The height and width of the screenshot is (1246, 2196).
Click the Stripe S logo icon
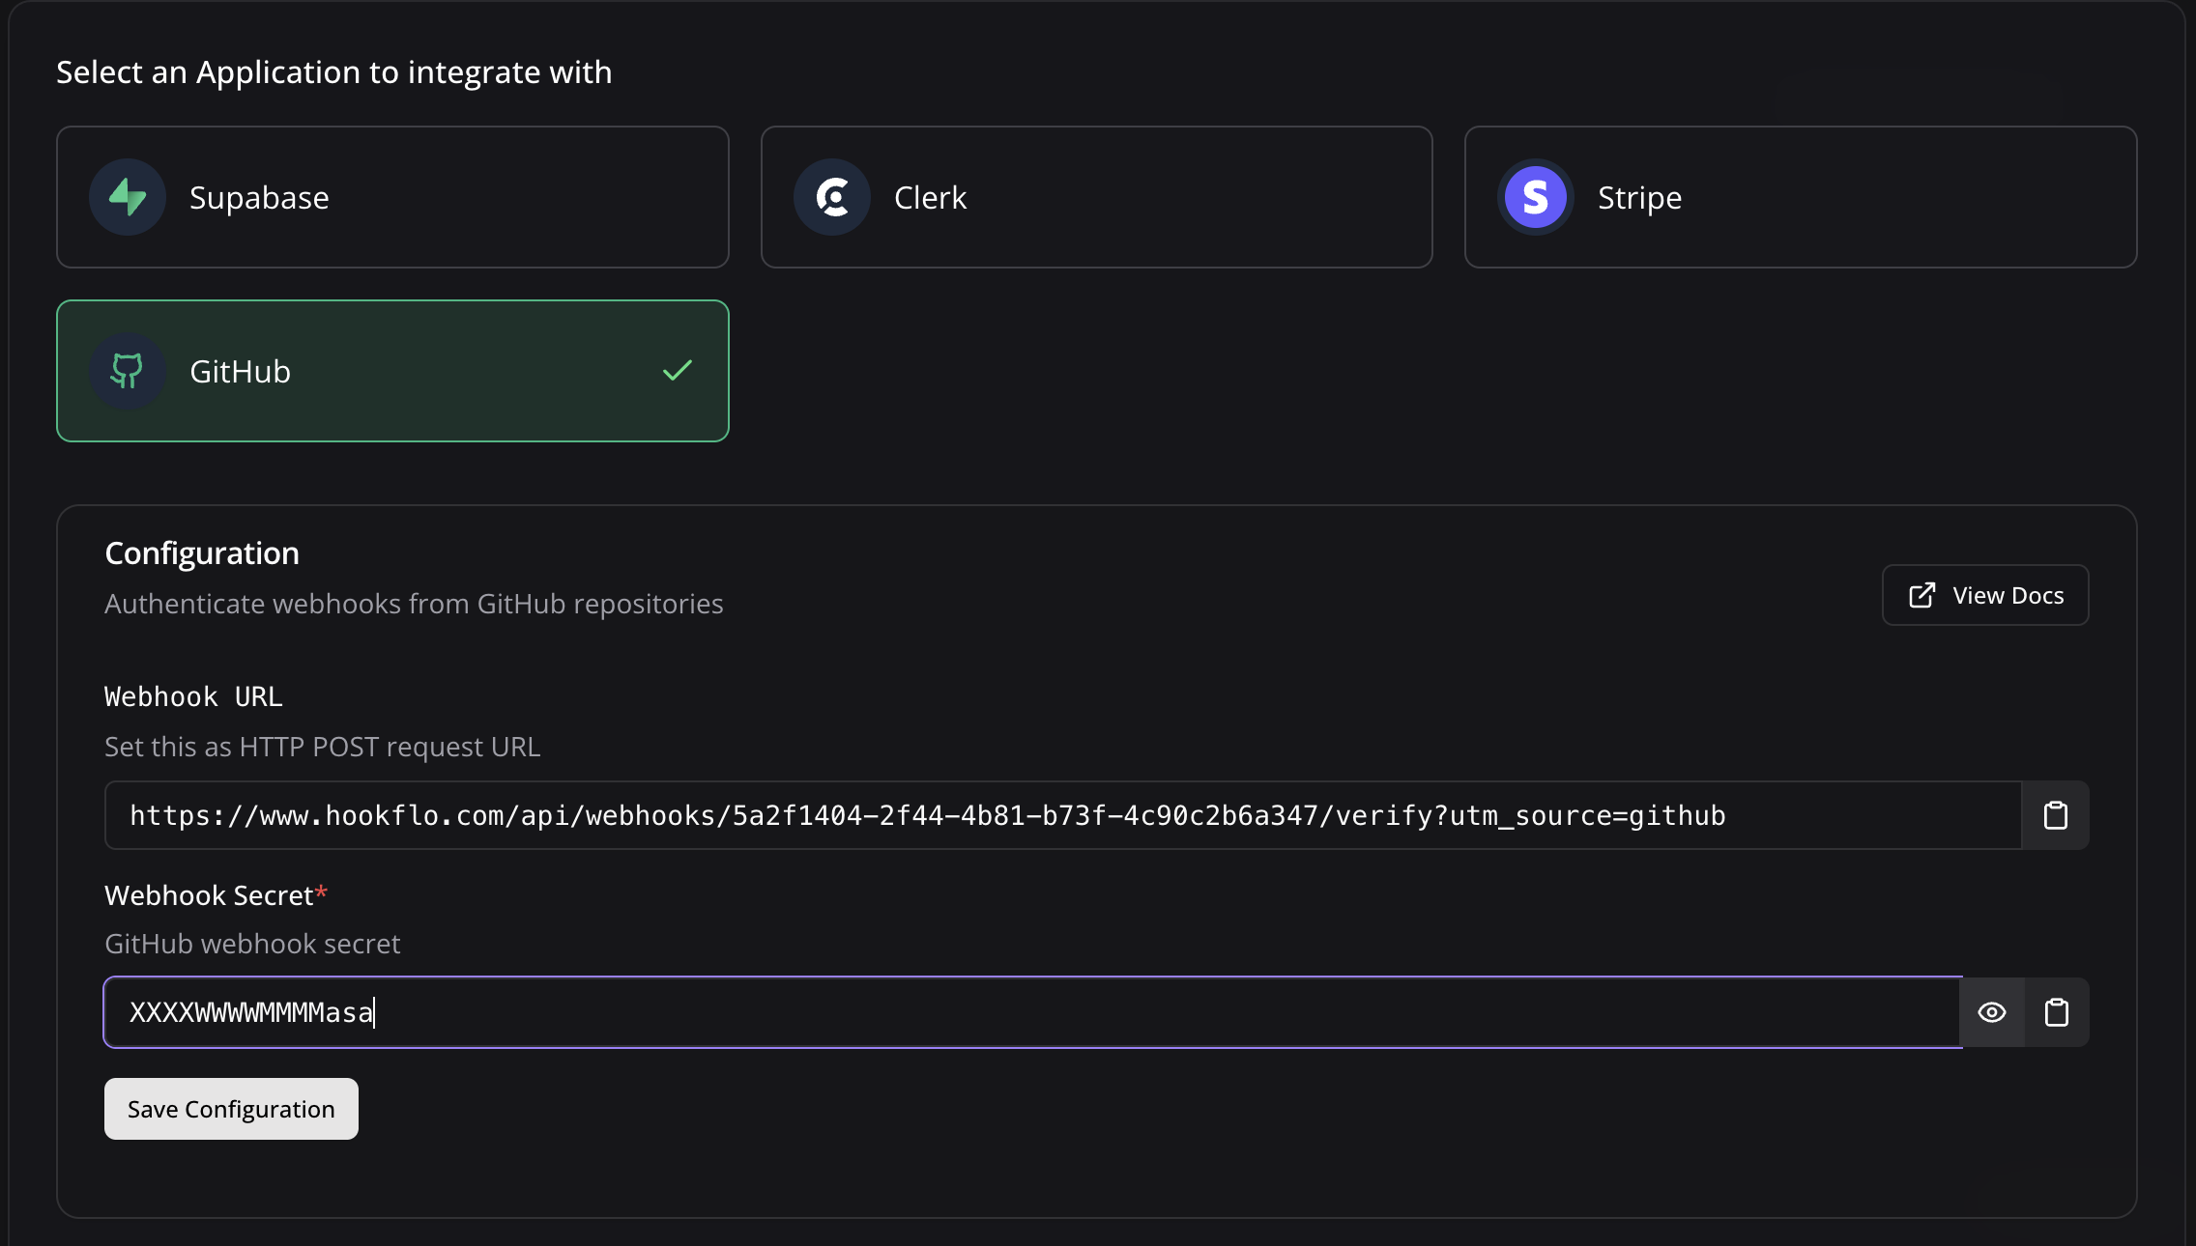(1535, 197)
